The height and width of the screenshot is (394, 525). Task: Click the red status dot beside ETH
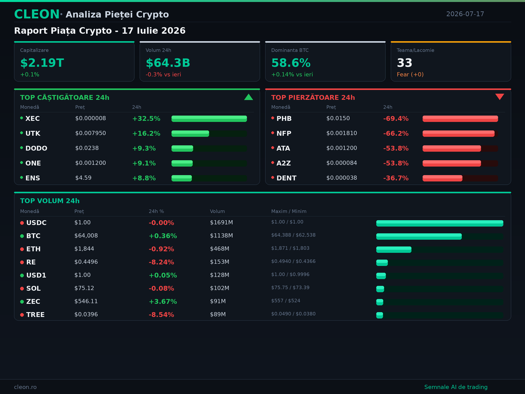(x=22, y=249)
